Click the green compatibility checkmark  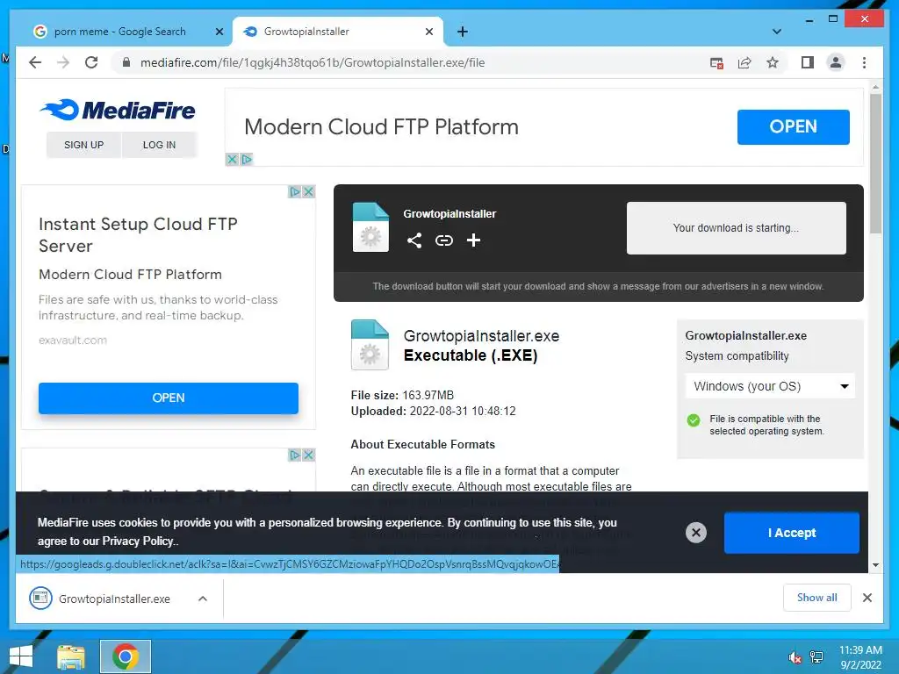[694, 420]
